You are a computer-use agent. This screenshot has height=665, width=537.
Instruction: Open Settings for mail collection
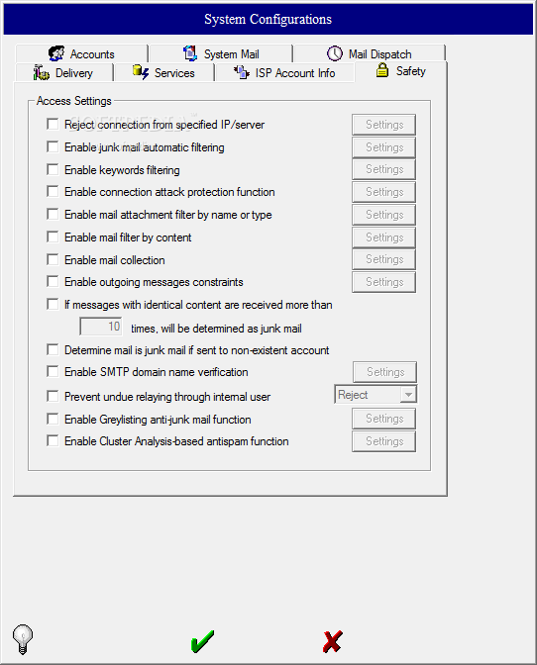384,259
